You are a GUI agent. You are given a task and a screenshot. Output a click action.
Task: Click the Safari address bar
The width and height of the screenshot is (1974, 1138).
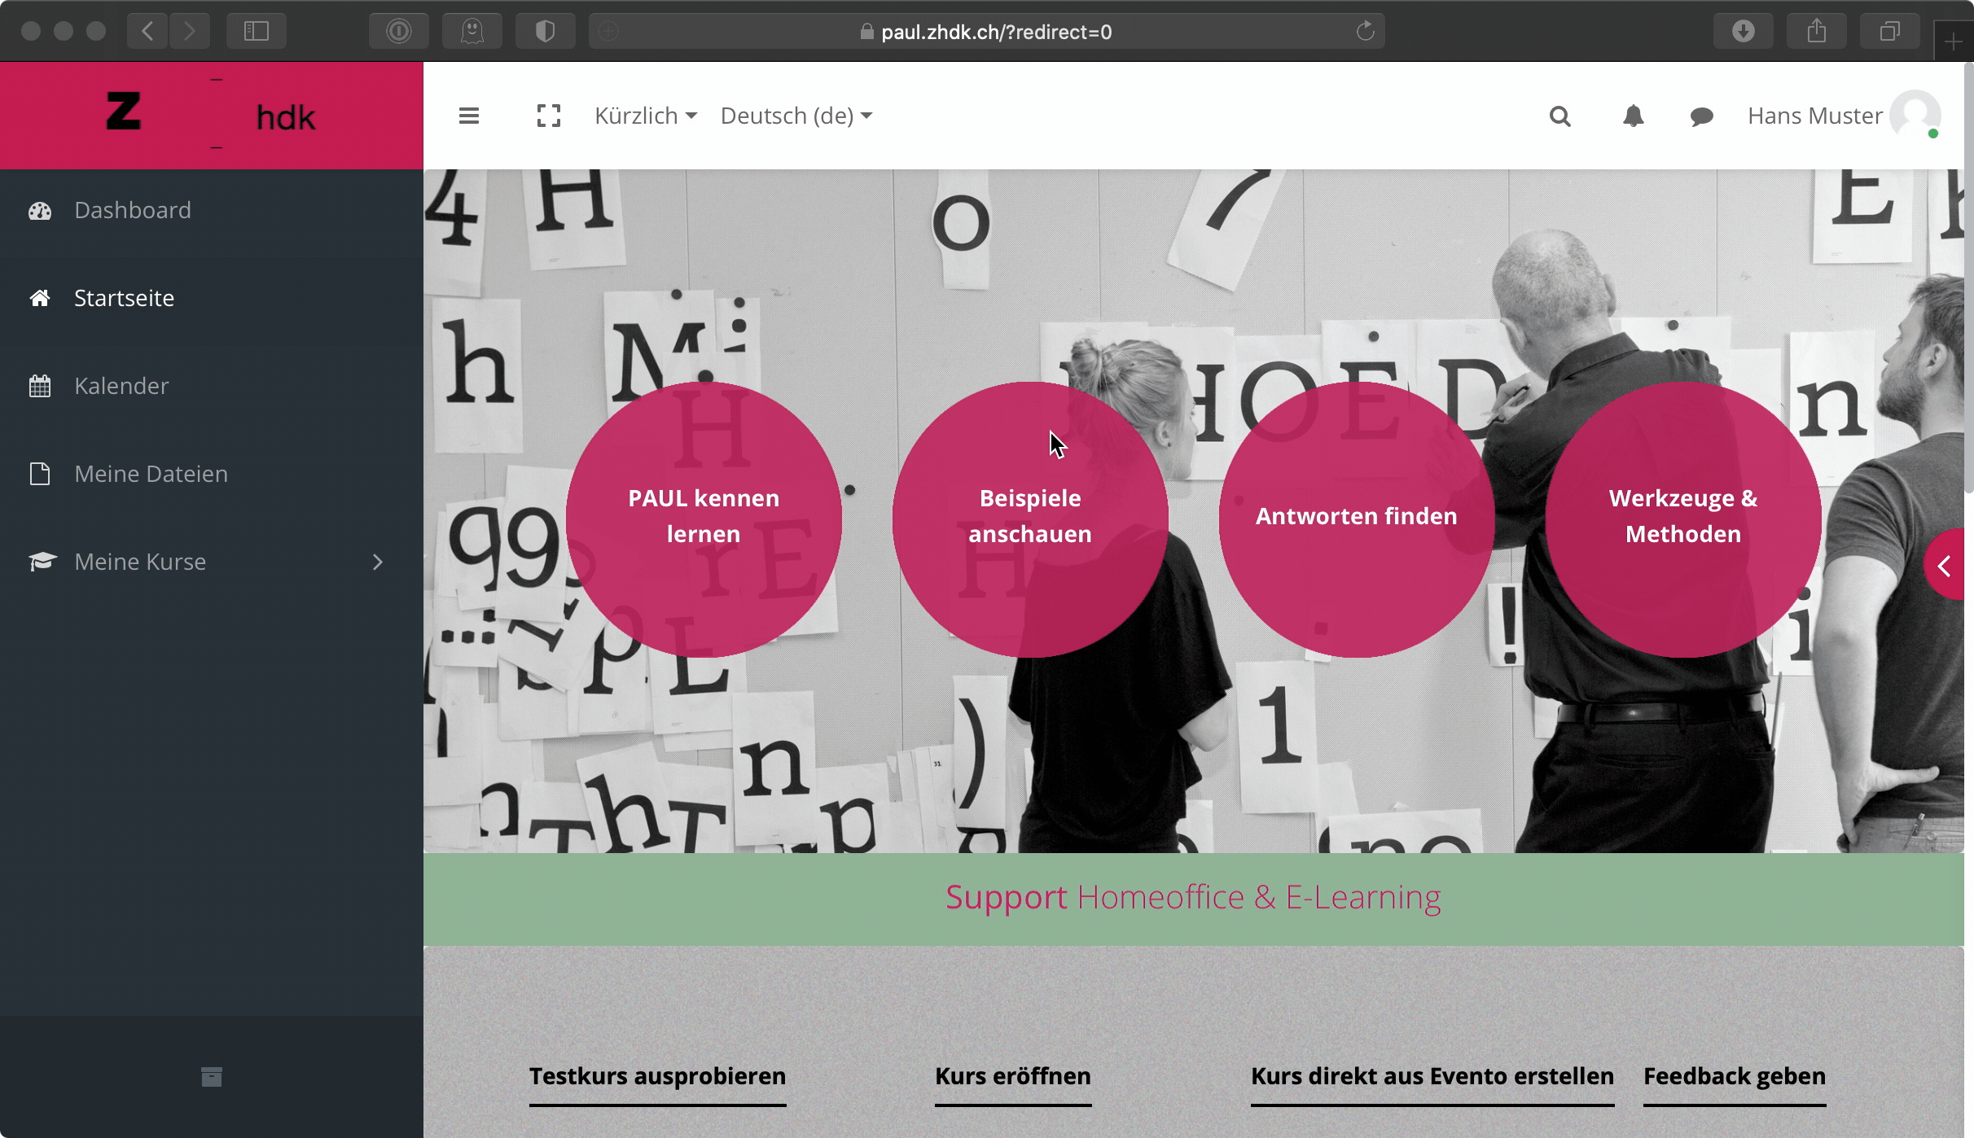click(x=995, y=32)
